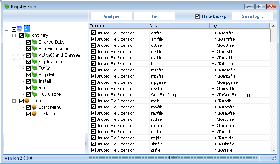280x164 pixels.
Task: Select the Start Menu tree item
Action: coord(50,107)
